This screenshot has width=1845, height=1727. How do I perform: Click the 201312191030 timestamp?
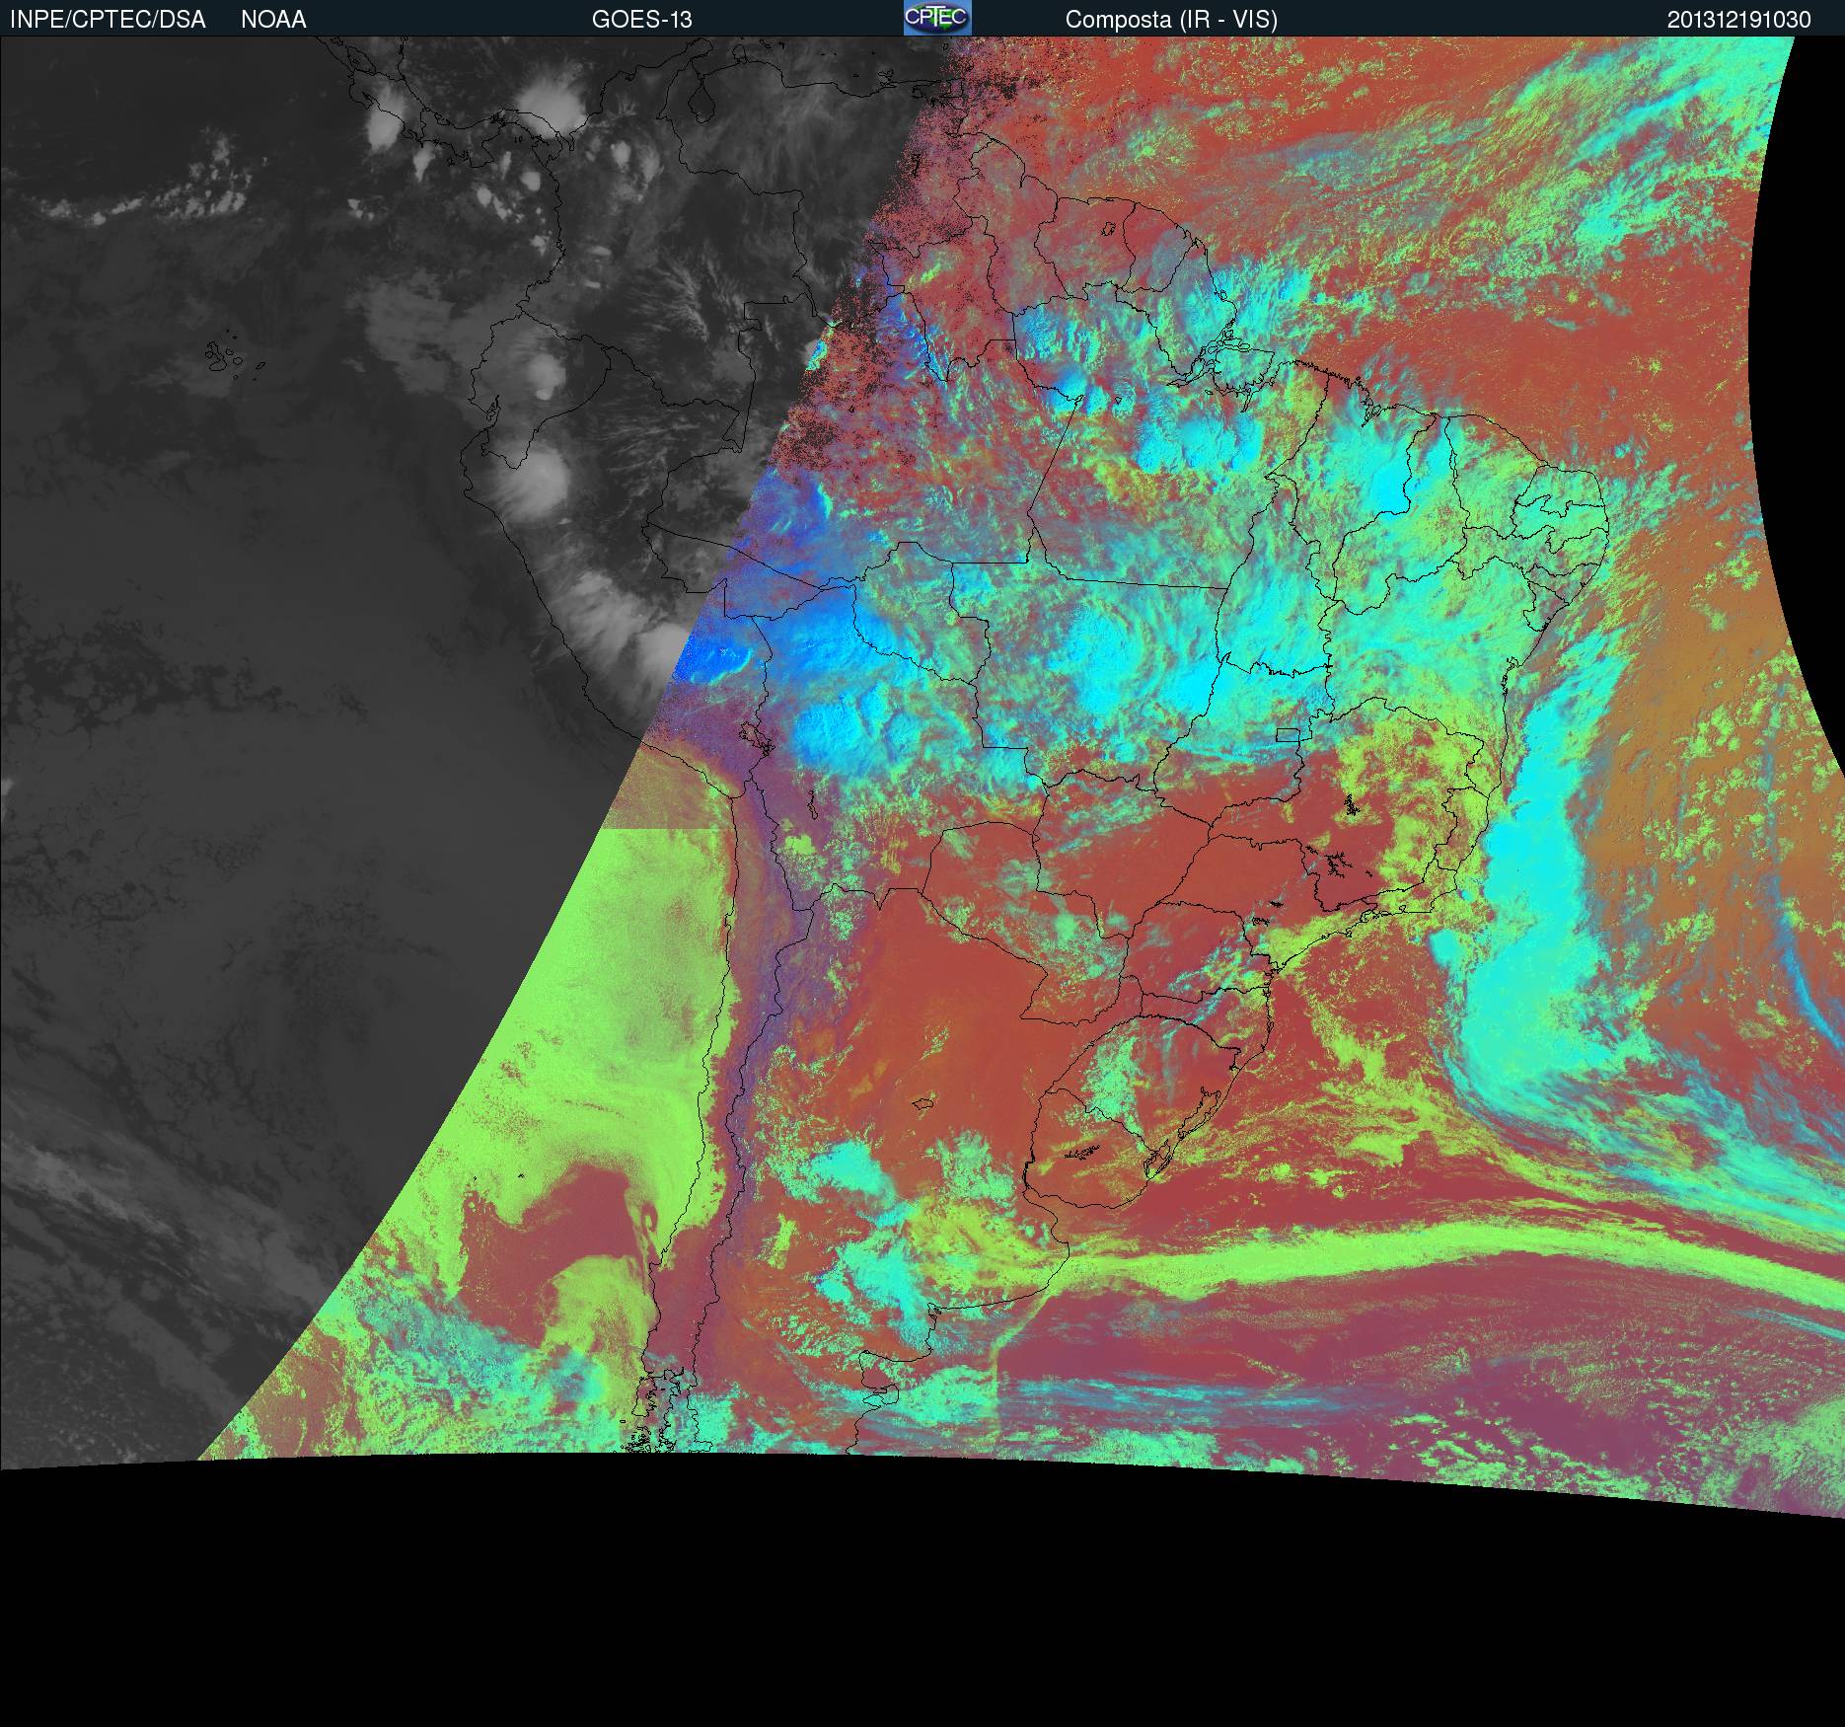[1738, 20]
